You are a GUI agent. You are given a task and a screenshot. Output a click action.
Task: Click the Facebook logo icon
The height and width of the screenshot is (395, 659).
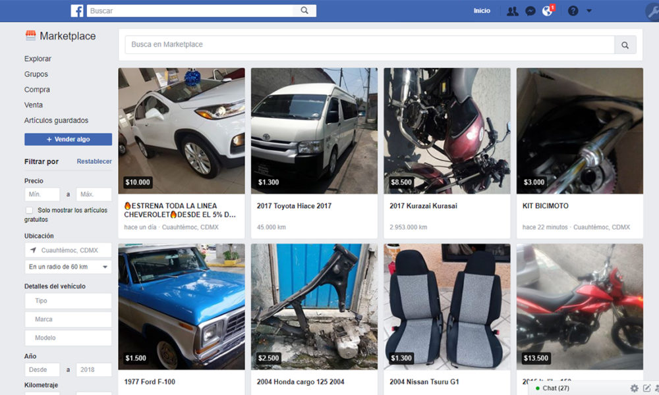77,11
